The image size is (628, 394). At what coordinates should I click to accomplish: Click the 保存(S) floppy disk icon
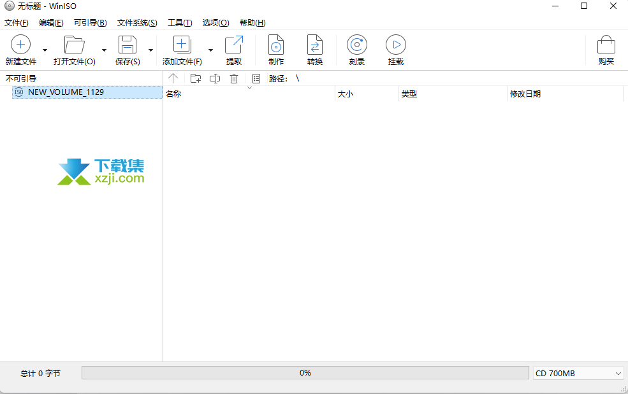coord(128,45)
